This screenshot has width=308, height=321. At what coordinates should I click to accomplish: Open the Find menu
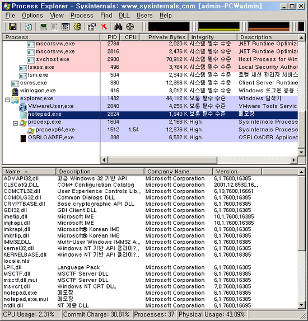tap(106, 16)
